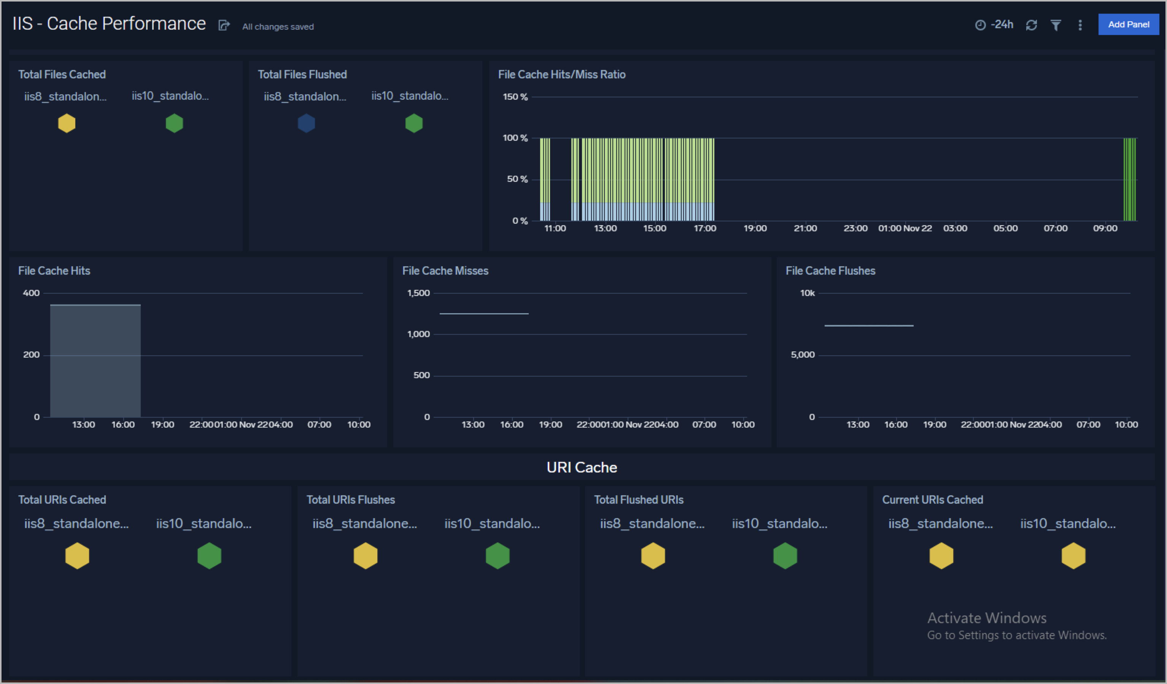Click the Add Panel button

pos(1128,24)
